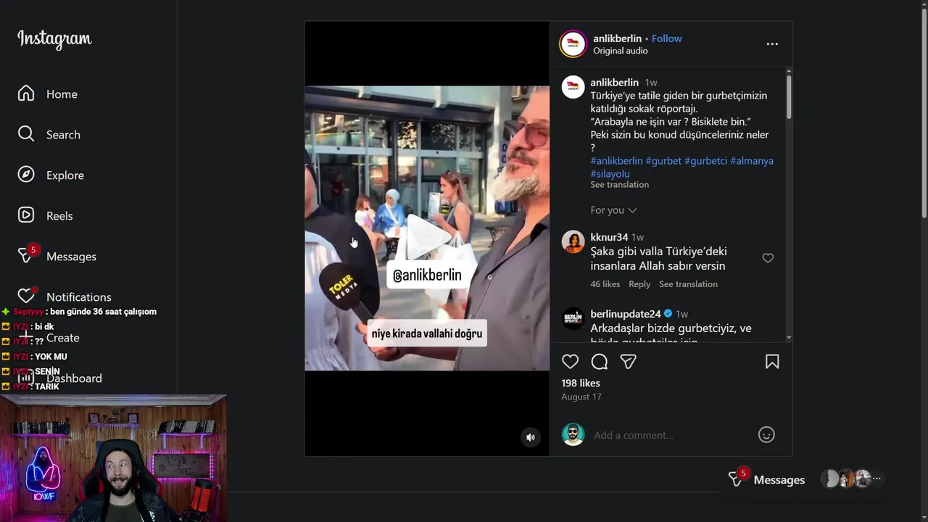Click the Explore compass icon

tap(26, 175)
